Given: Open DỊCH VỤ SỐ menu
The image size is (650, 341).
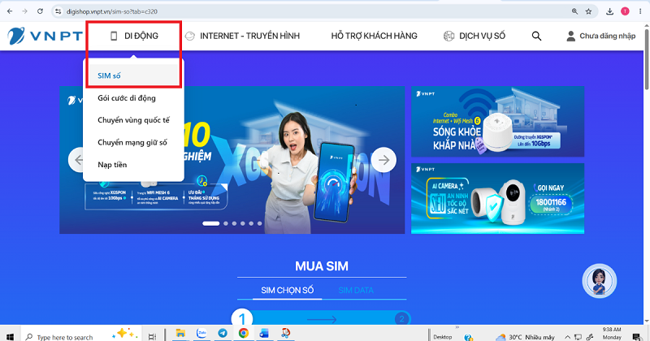Looking at the screenshot, I should tap(474, 36).
